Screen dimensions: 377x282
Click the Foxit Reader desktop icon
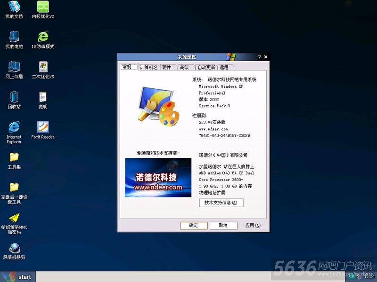tap(43, 131)
